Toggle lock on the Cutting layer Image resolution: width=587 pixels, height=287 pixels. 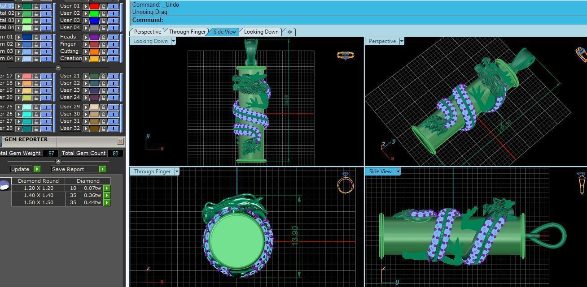(x=104, y=51)
